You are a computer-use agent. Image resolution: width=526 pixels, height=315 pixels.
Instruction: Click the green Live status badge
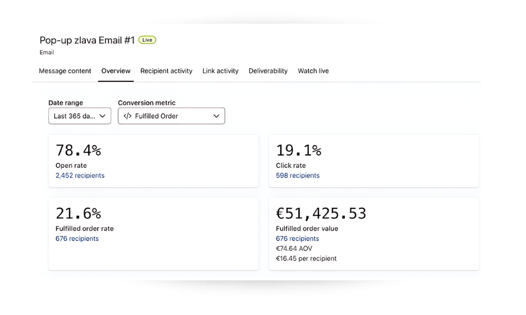pos(147,40)
